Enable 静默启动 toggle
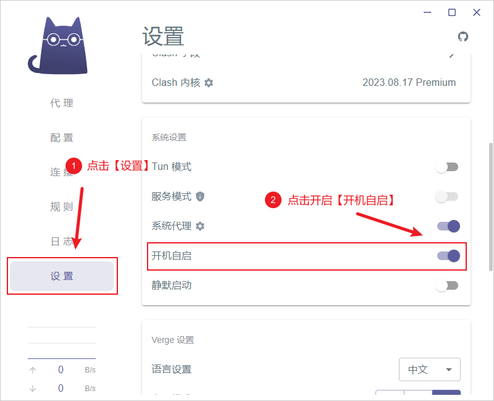Screen dimensions: 494x401 pyautogui.click(x=447, y=285)
